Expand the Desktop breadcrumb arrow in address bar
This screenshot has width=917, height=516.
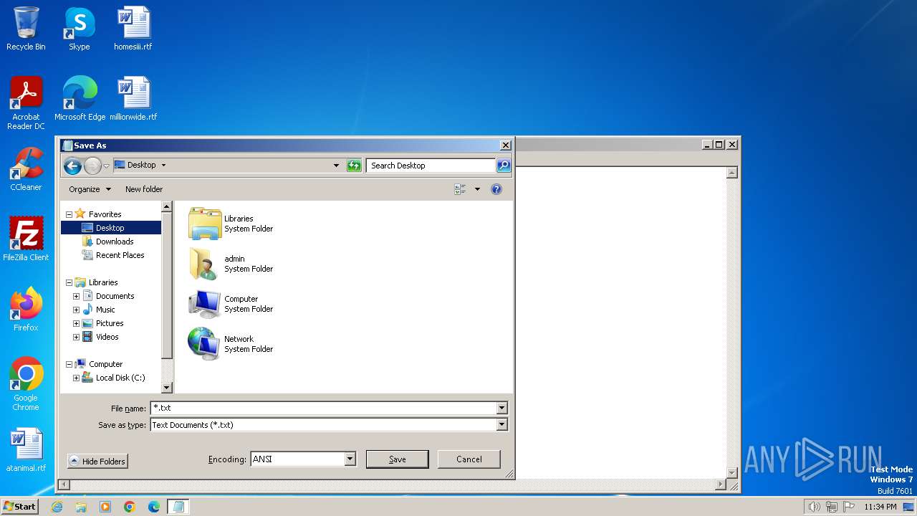coord(163,165)
